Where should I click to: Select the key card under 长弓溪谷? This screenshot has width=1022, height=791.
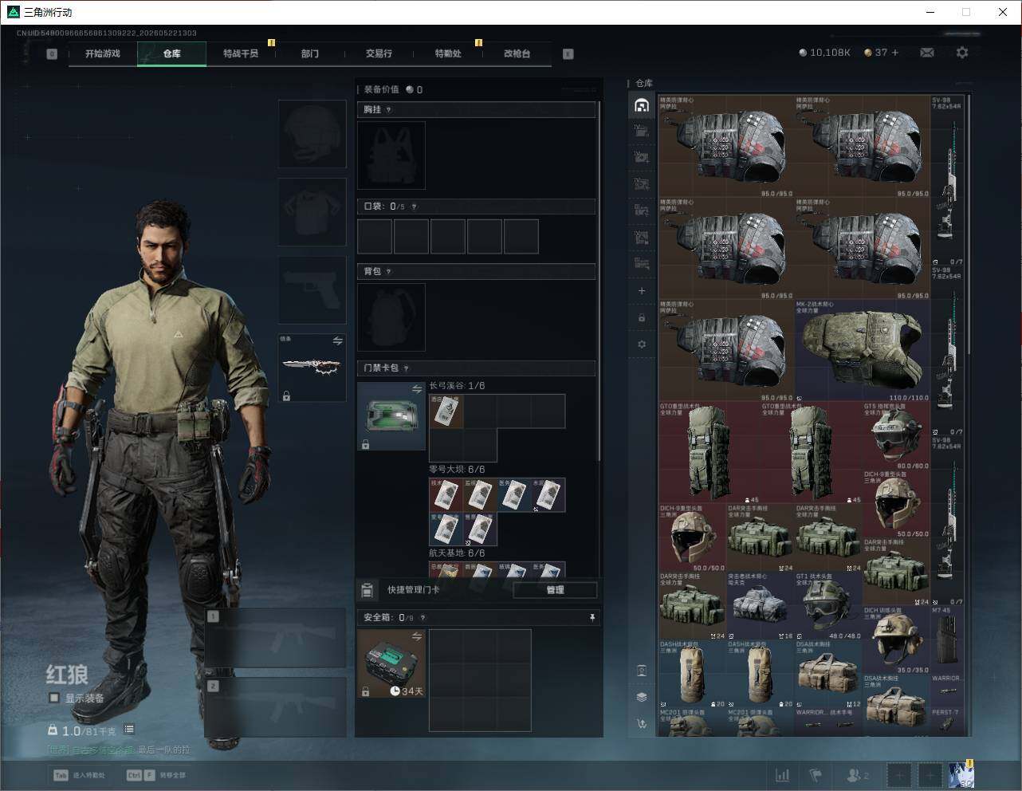(x=446, y=411)
